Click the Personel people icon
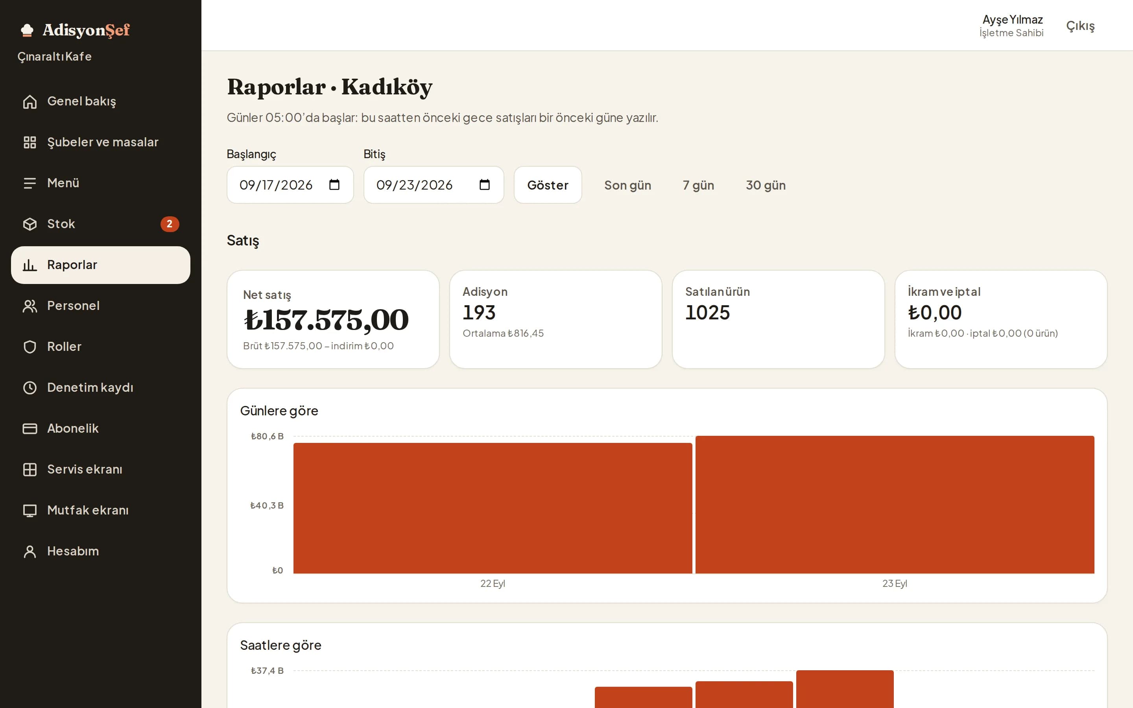The height and width of the screenshot is (708, 1133). point(30,306)
